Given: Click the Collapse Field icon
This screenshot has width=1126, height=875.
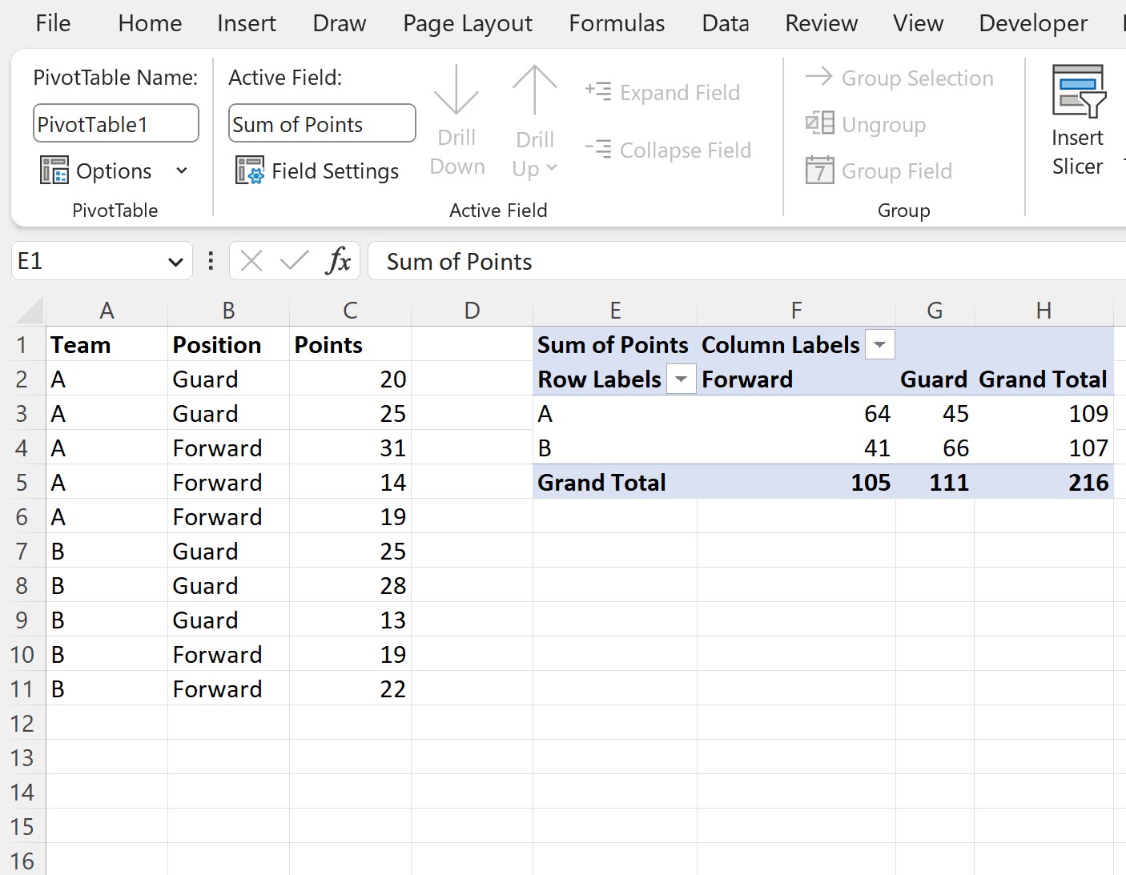Looking at the screenshot, I should click(x=599, y=150).
